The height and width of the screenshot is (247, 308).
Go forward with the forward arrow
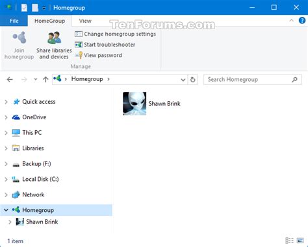pos(24,80)
